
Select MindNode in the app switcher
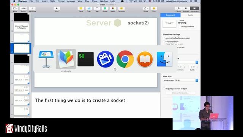coord(66,59)
